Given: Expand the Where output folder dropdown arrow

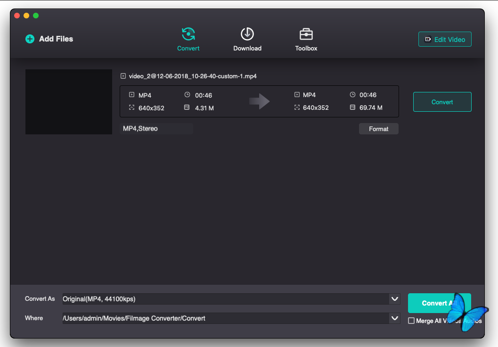Looking at the screenshot, I should pyautogui.click(x=394, y=318).
